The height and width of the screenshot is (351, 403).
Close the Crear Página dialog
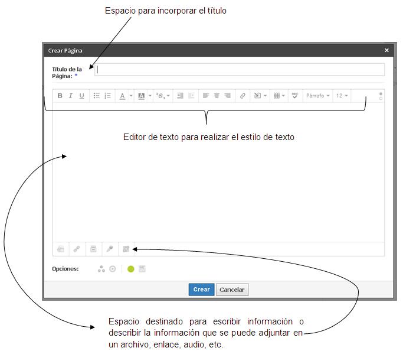[x=386, y=50]
